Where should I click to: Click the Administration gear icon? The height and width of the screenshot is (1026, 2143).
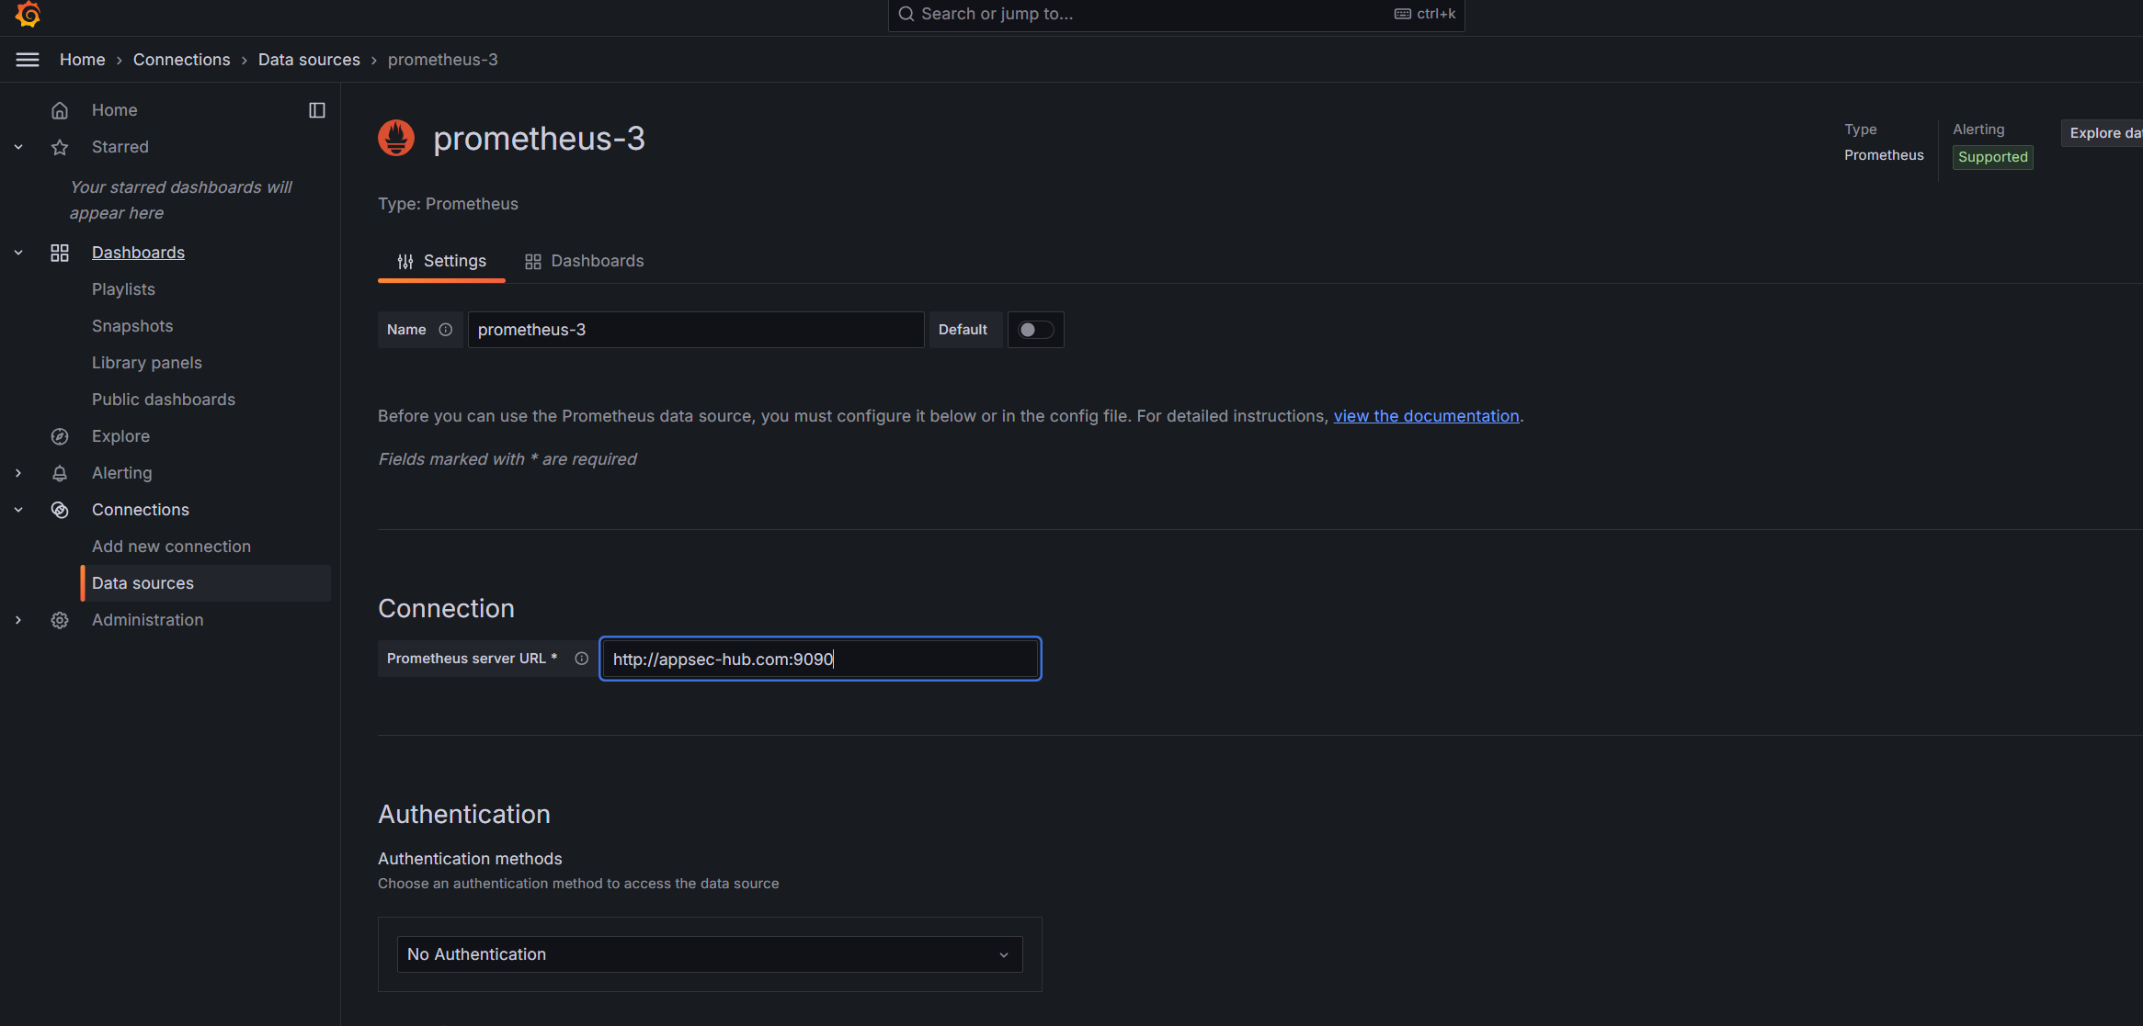pos(60,620)
